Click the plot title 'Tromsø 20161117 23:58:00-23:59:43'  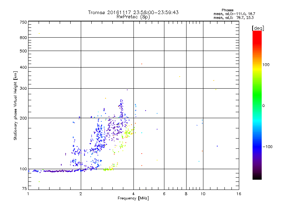[133, 12]
